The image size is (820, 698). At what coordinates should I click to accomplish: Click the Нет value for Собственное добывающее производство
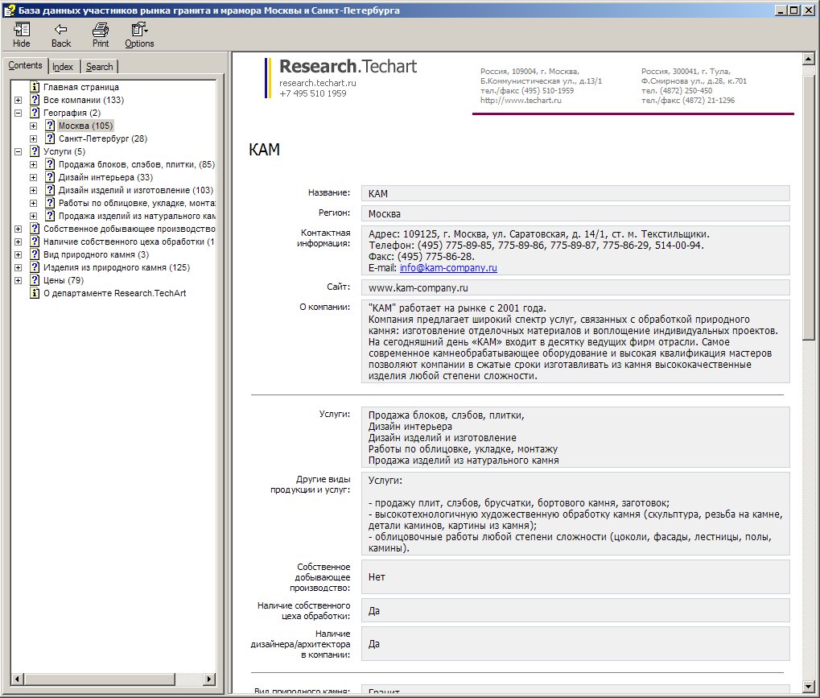point(377,576)
